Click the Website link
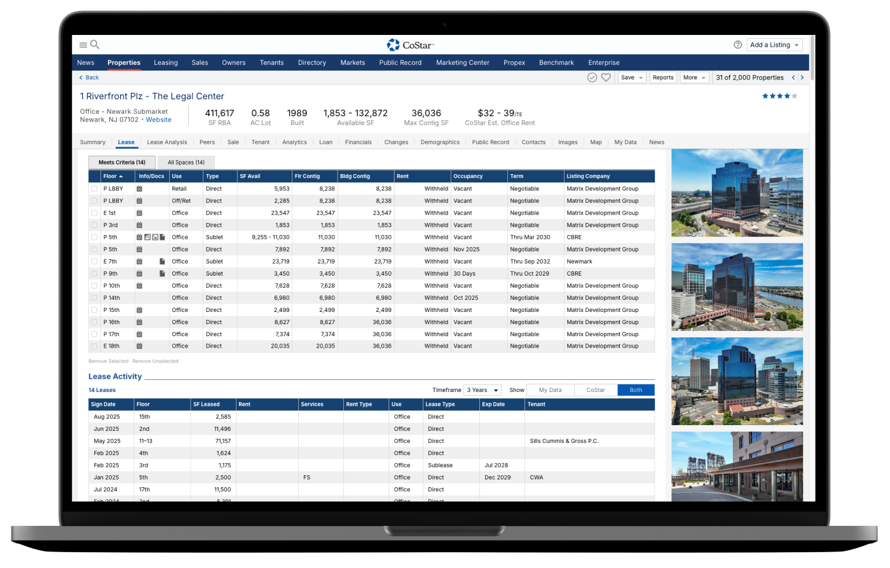Screen dimensions: 890x568 coord(158,119)
